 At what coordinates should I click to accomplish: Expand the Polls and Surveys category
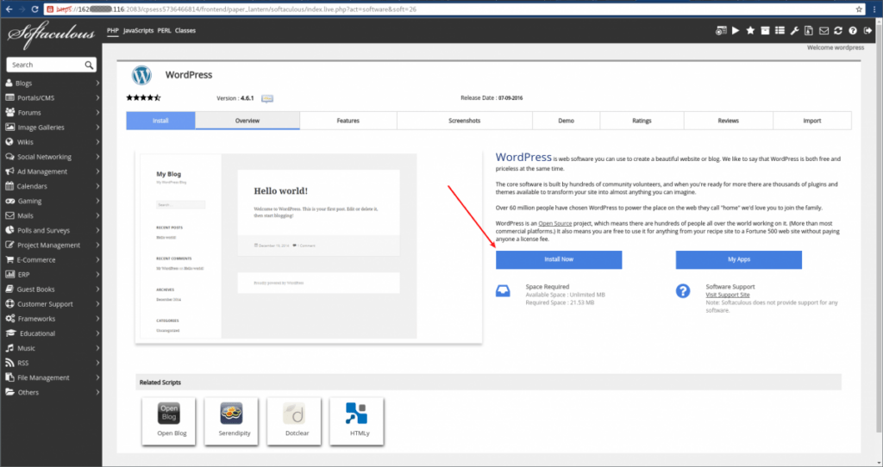tap(52, 230)
